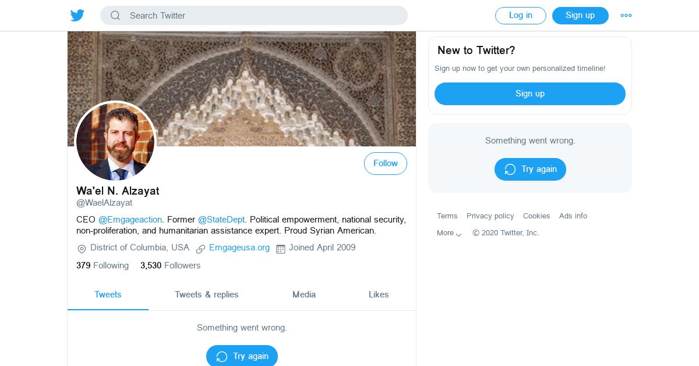Click the search magnifier icon
Image resolution: width=699 pixels, height=366 pixels.
coord(115,16)
